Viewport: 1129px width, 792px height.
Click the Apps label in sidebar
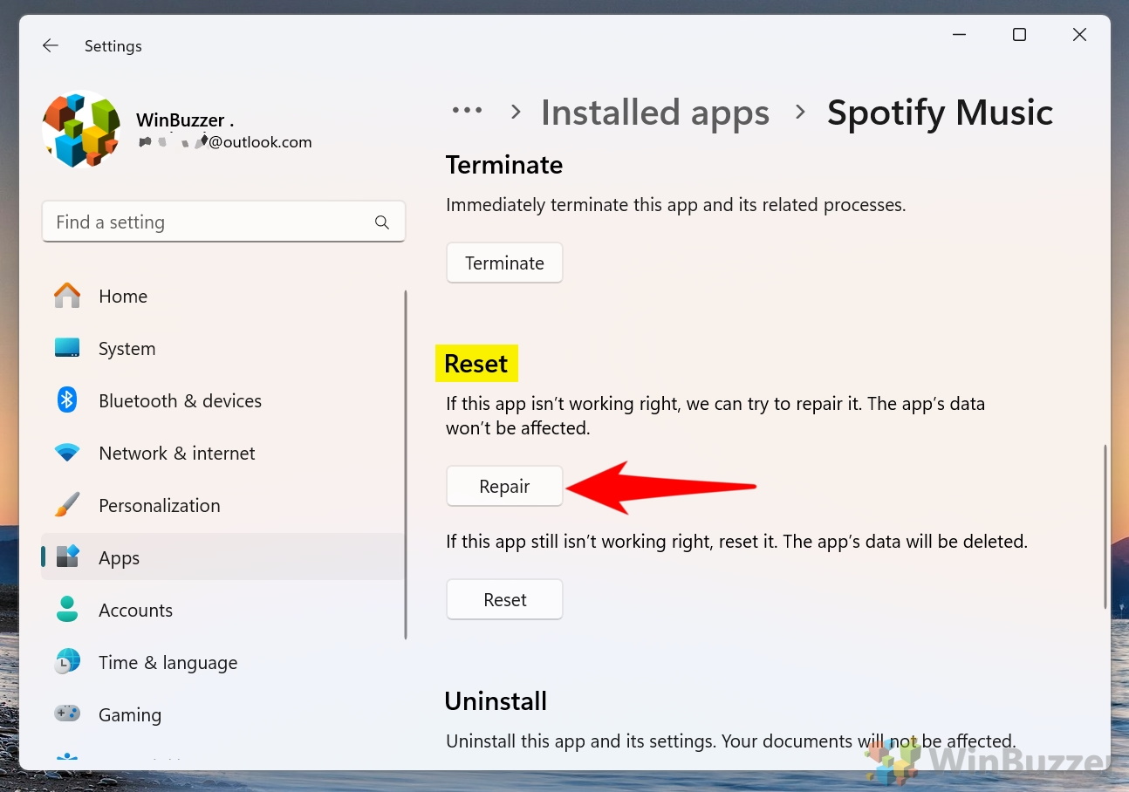(120, 558)
